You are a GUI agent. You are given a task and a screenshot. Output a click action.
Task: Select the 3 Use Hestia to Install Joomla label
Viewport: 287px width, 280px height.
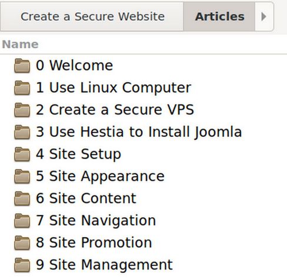139,132
